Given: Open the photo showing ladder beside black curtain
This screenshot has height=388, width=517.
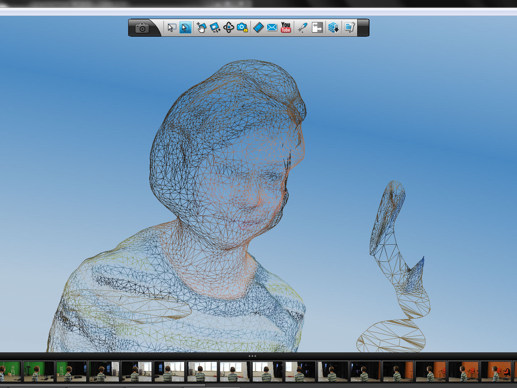Looking at the screenshot, I should tap(71, 371).
